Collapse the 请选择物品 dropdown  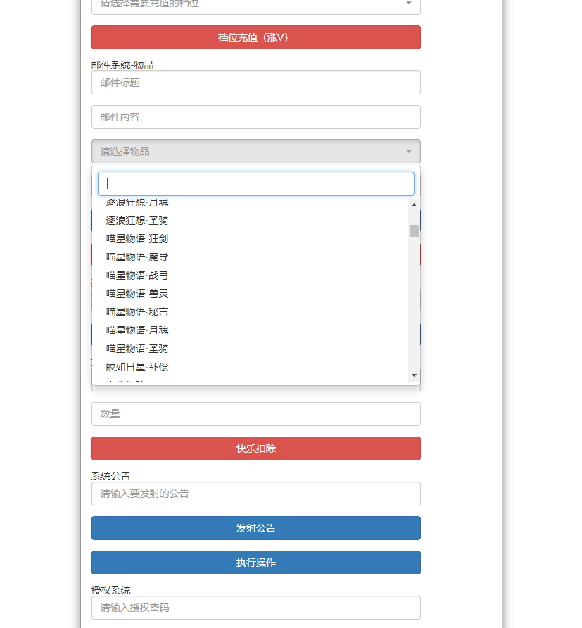tap(255, 151)
